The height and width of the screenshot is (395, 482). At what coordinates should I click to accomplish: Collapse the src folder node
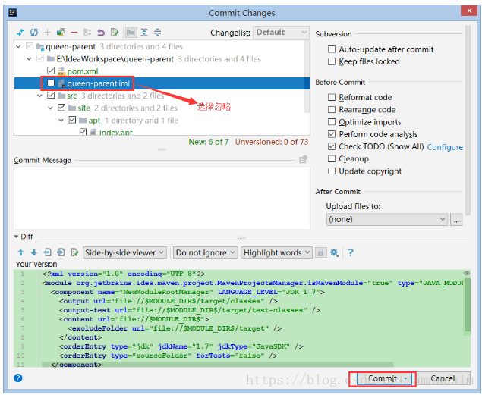click(x=40, y=96)
